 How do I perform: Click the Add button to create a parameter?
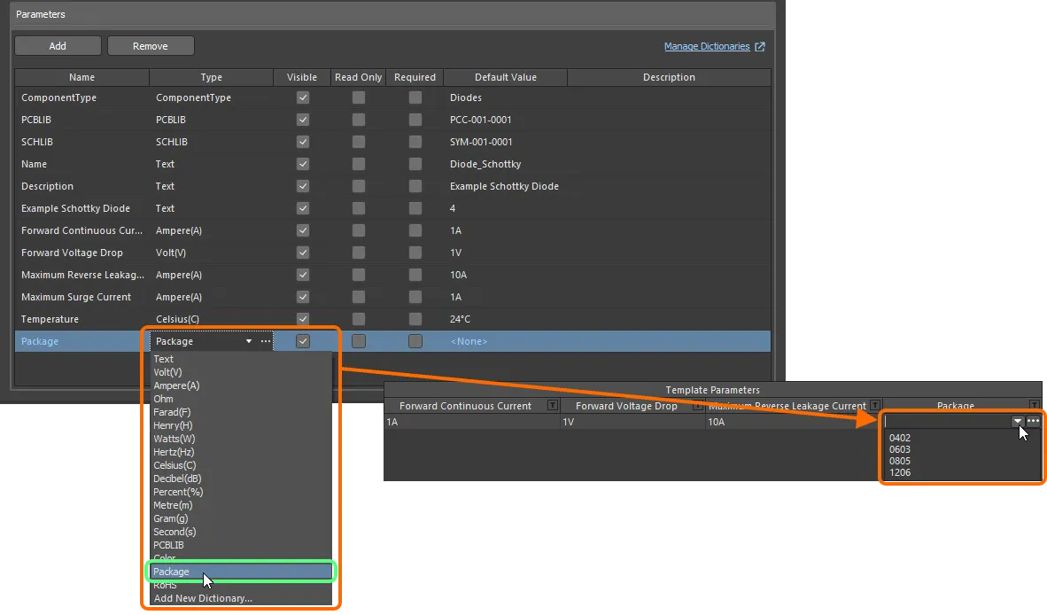[58, 45]
